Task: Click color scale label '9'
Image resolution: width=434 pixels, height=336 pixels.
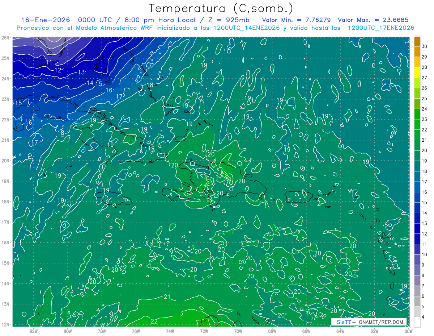Action: pos(424,265)
